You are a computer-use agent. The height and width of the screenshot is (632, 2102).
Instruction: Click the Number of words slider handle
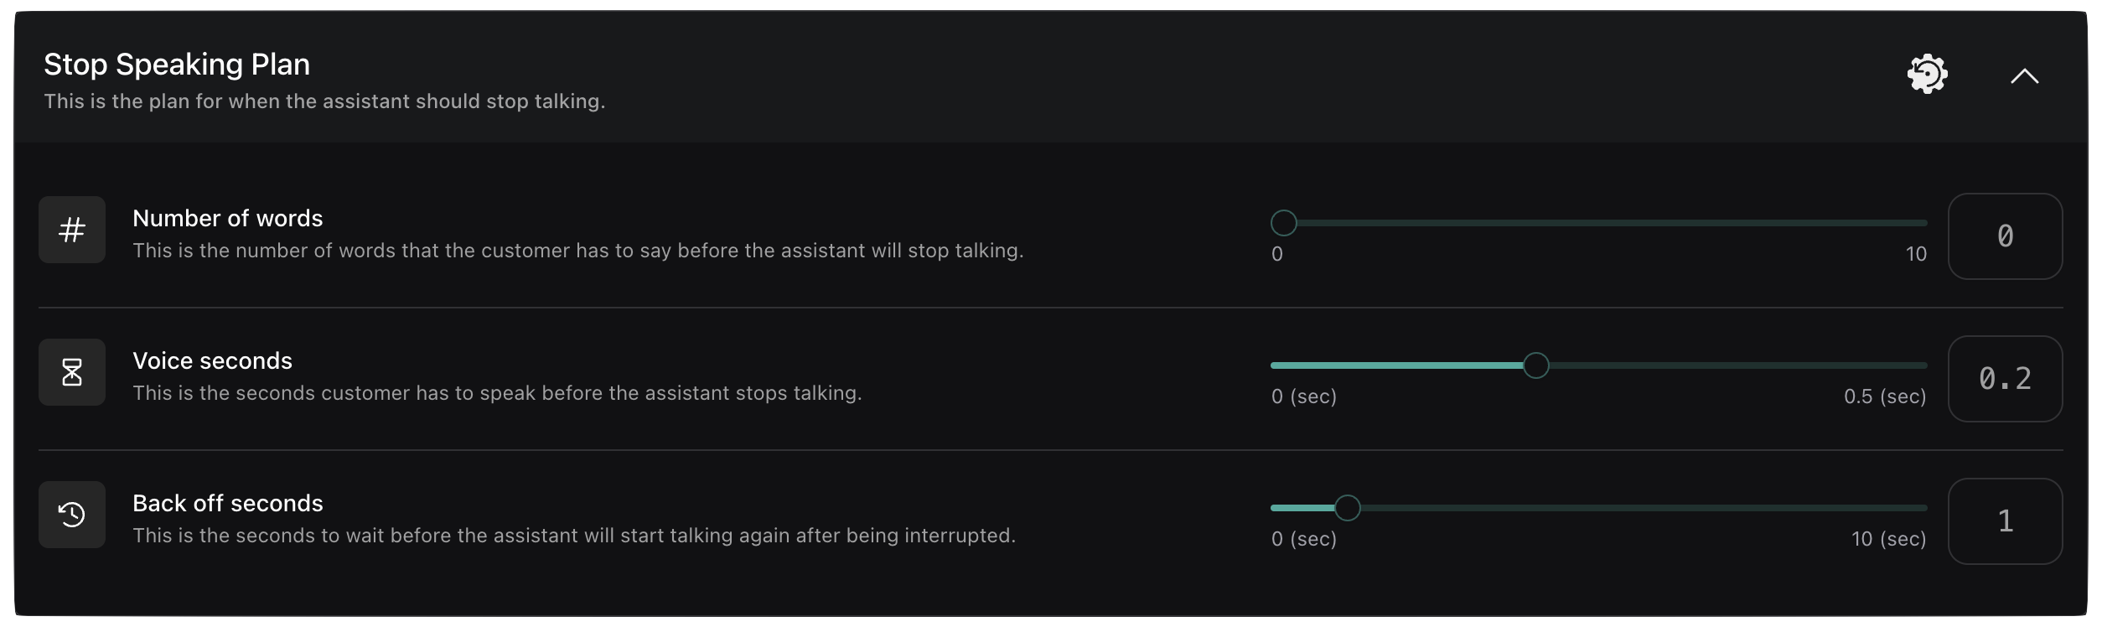click(1283, 223)
